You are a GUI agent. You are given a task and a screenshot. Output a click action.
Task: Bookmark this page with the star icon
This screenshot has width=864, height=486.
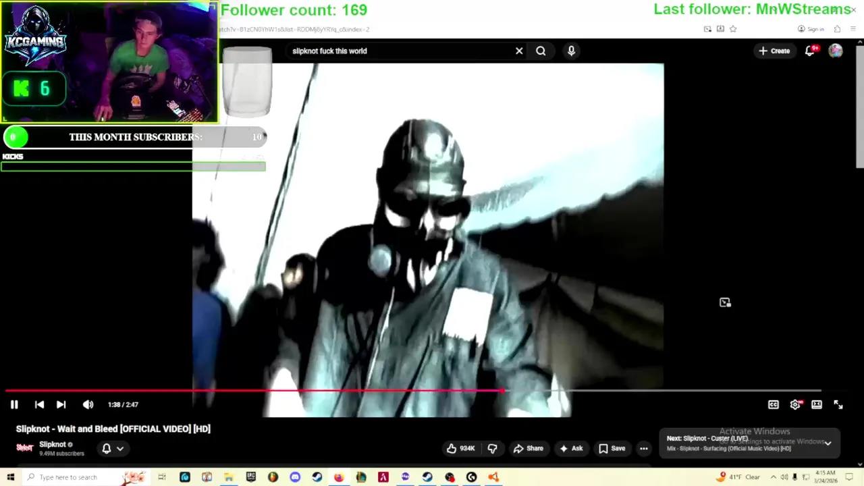[x=733, y=29]
